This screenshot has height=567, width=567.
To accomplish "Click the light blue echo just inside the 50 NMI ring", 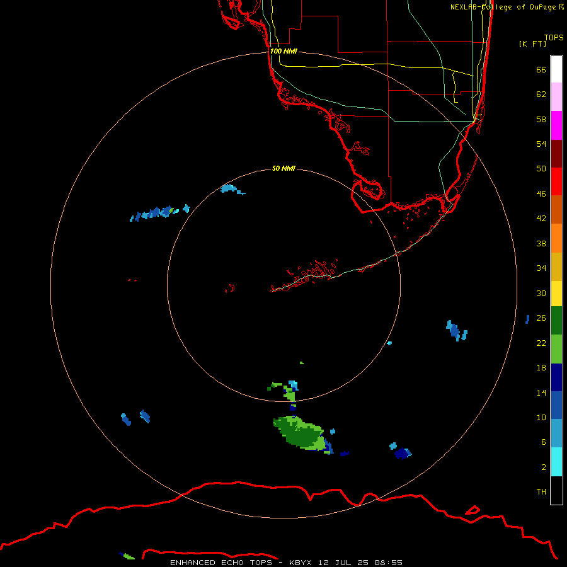I will pyautogui.click(x=232, y=189).
